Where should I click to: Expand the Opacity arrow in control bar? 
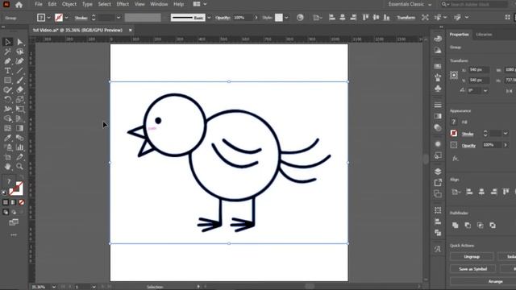pos(256,18)
